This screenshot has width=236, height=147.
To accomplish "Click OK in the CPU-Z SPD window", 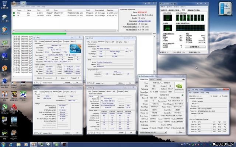I will tap(131, 133).
